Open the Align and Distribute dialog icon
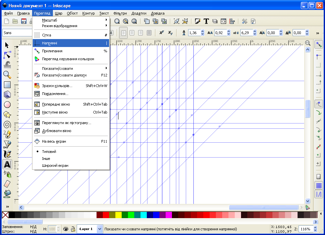 232,21
